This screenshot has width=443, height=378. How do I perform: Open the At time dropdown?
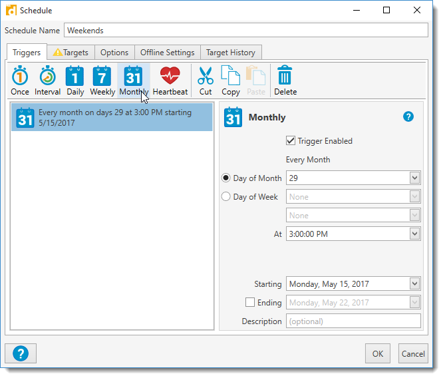click(x=414, y=234)
